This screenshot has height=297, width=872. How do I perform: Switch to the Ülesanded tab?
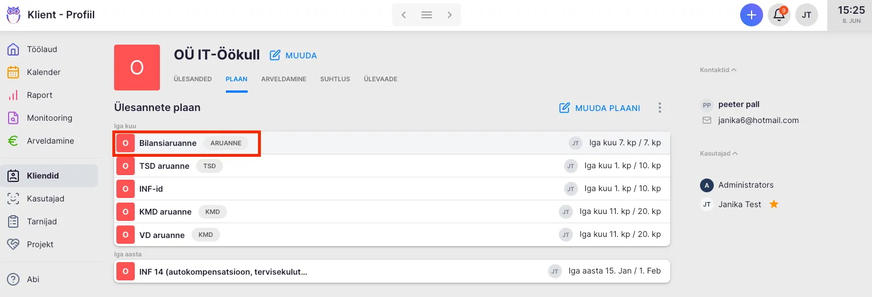click(193, 79)
